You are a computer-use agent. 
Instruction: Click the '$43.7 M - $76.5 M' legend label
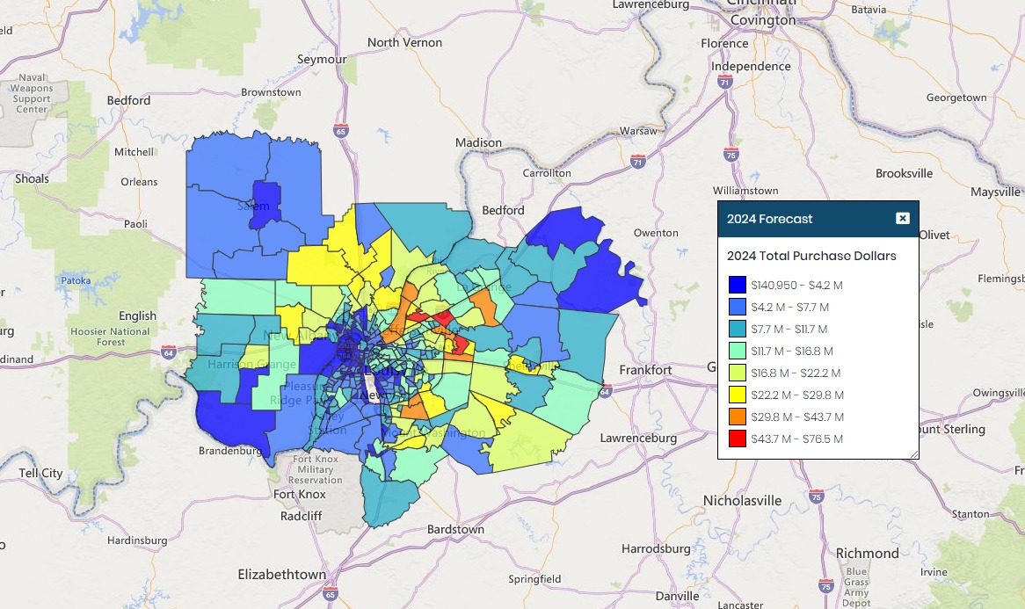tap(796, 439)
